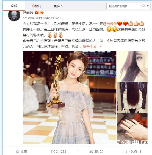
Task: Expand full post with 展开全文
Action: tap(90, 46)
